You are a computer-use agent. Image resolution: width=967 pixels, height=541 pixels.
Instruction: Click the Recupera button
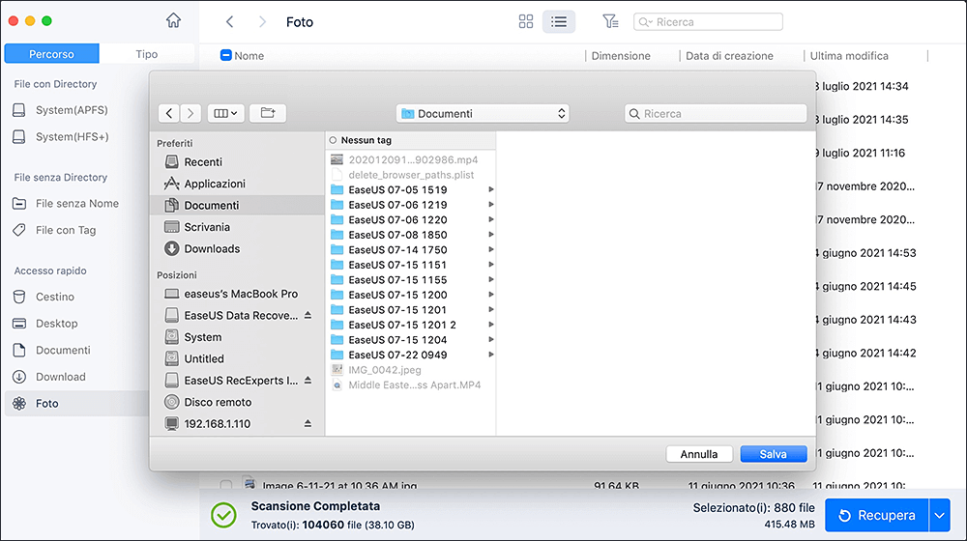(877, 515)
